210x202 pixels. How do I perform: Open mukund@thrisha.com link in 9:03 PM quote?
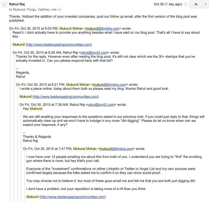pos(102,28)
